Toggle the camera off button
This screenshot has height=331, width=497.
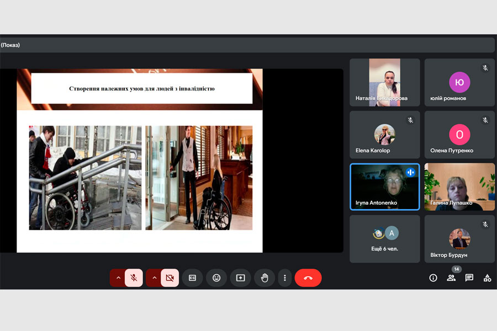click(170, 278)
